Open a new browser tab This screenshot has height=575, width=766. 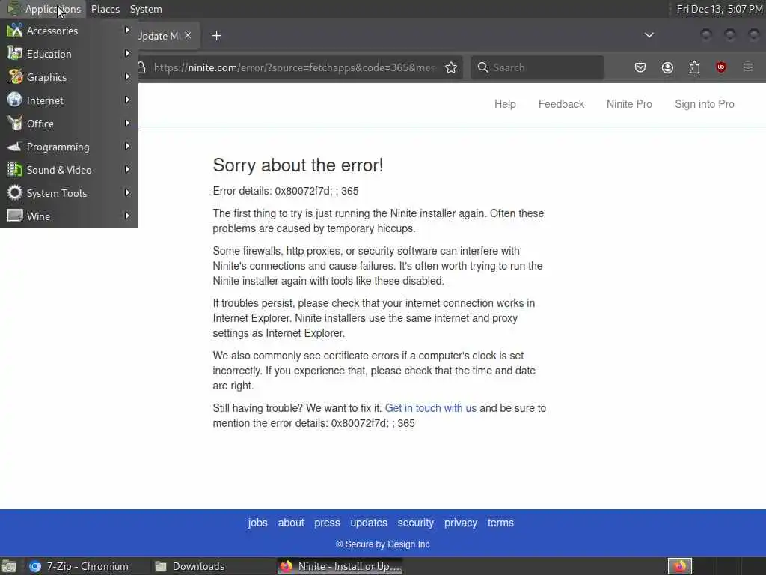click(217, 36)
